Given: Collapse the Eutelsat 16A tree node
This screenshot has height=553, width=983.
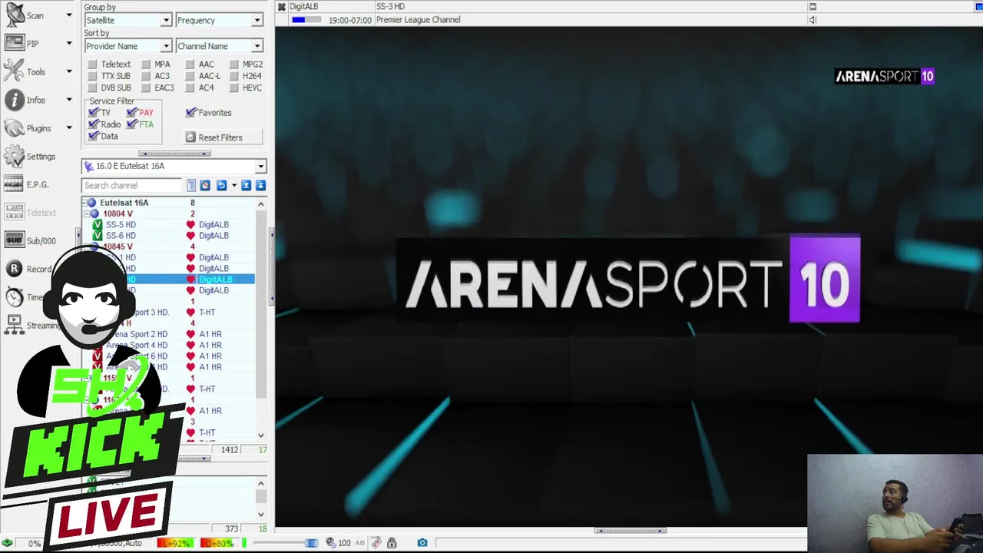Looking at the screenshot, I should click(85, 203).
